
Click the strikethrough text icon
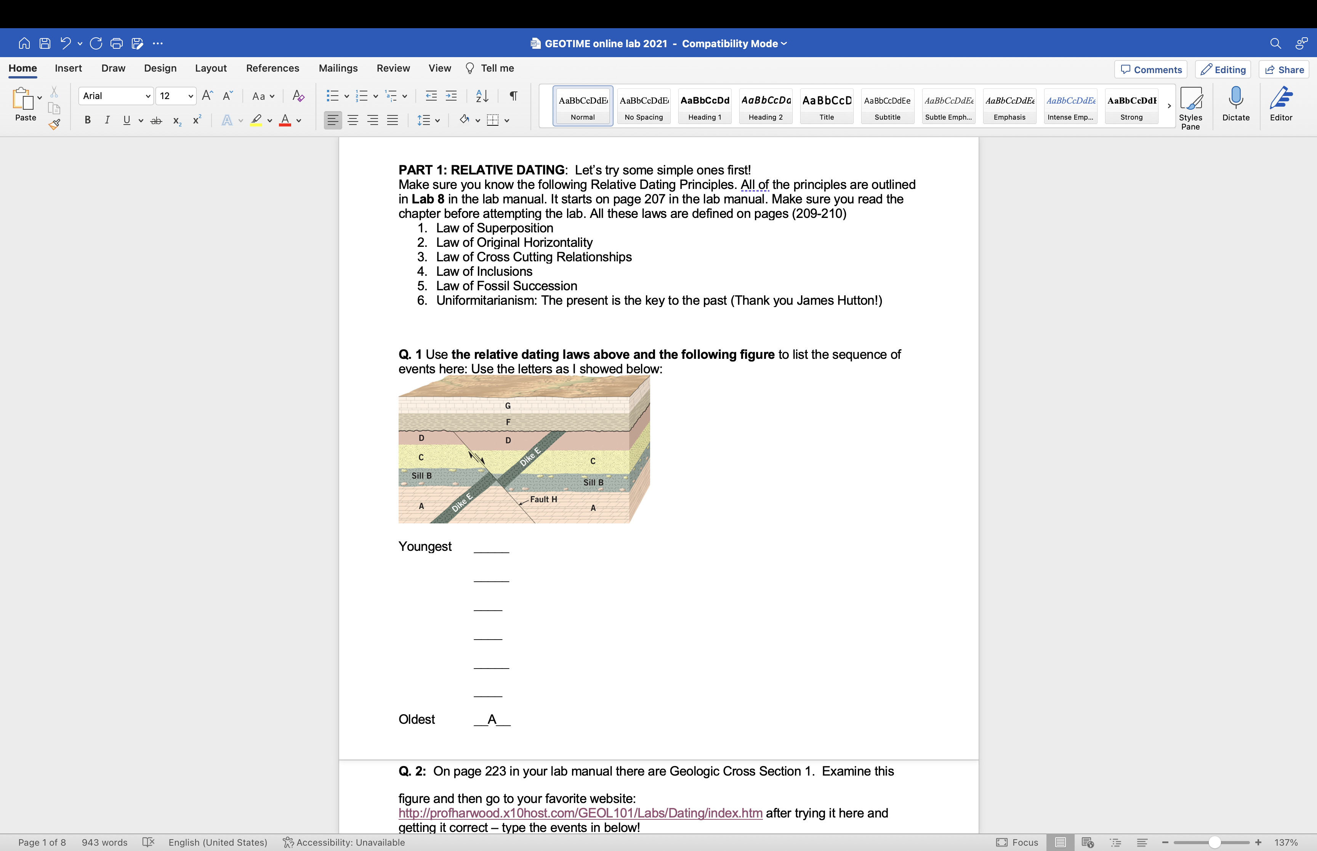tap(156, 120)
